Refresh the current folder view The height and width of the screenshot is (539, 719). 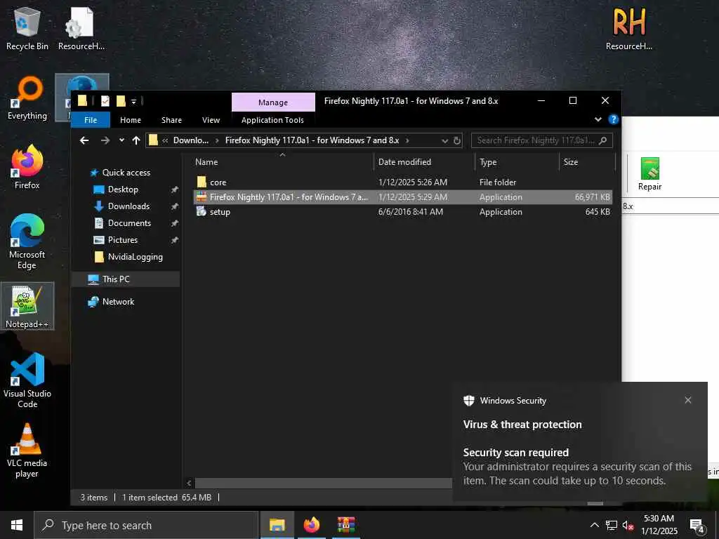coord(457,140)
